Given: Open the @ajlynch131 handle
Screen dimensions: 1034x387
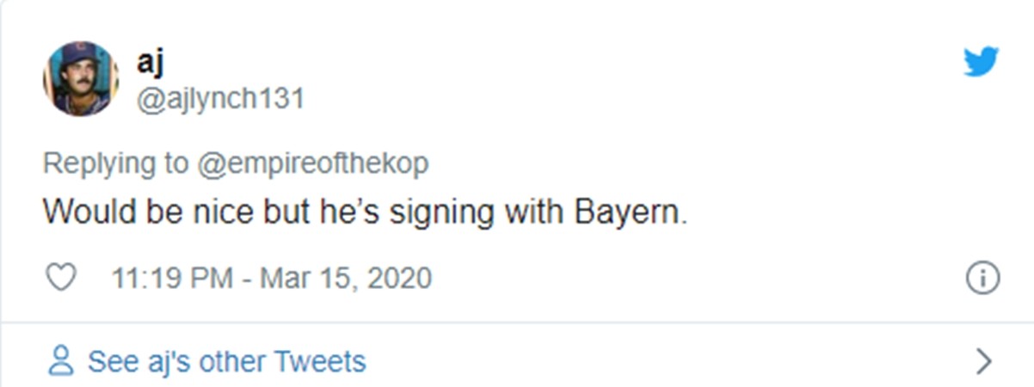Looking at the screenshot, I should pos(220,99).
